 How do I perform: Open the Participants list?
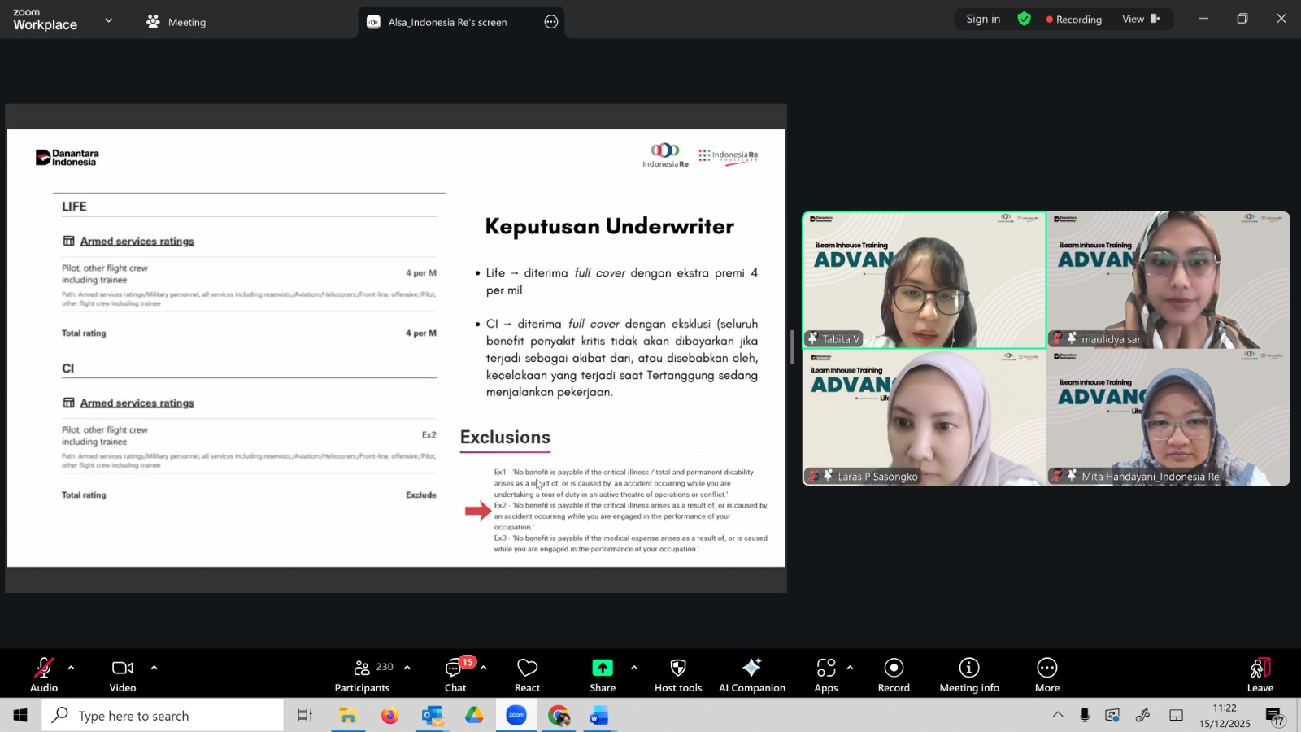click(x=363, y=674)
